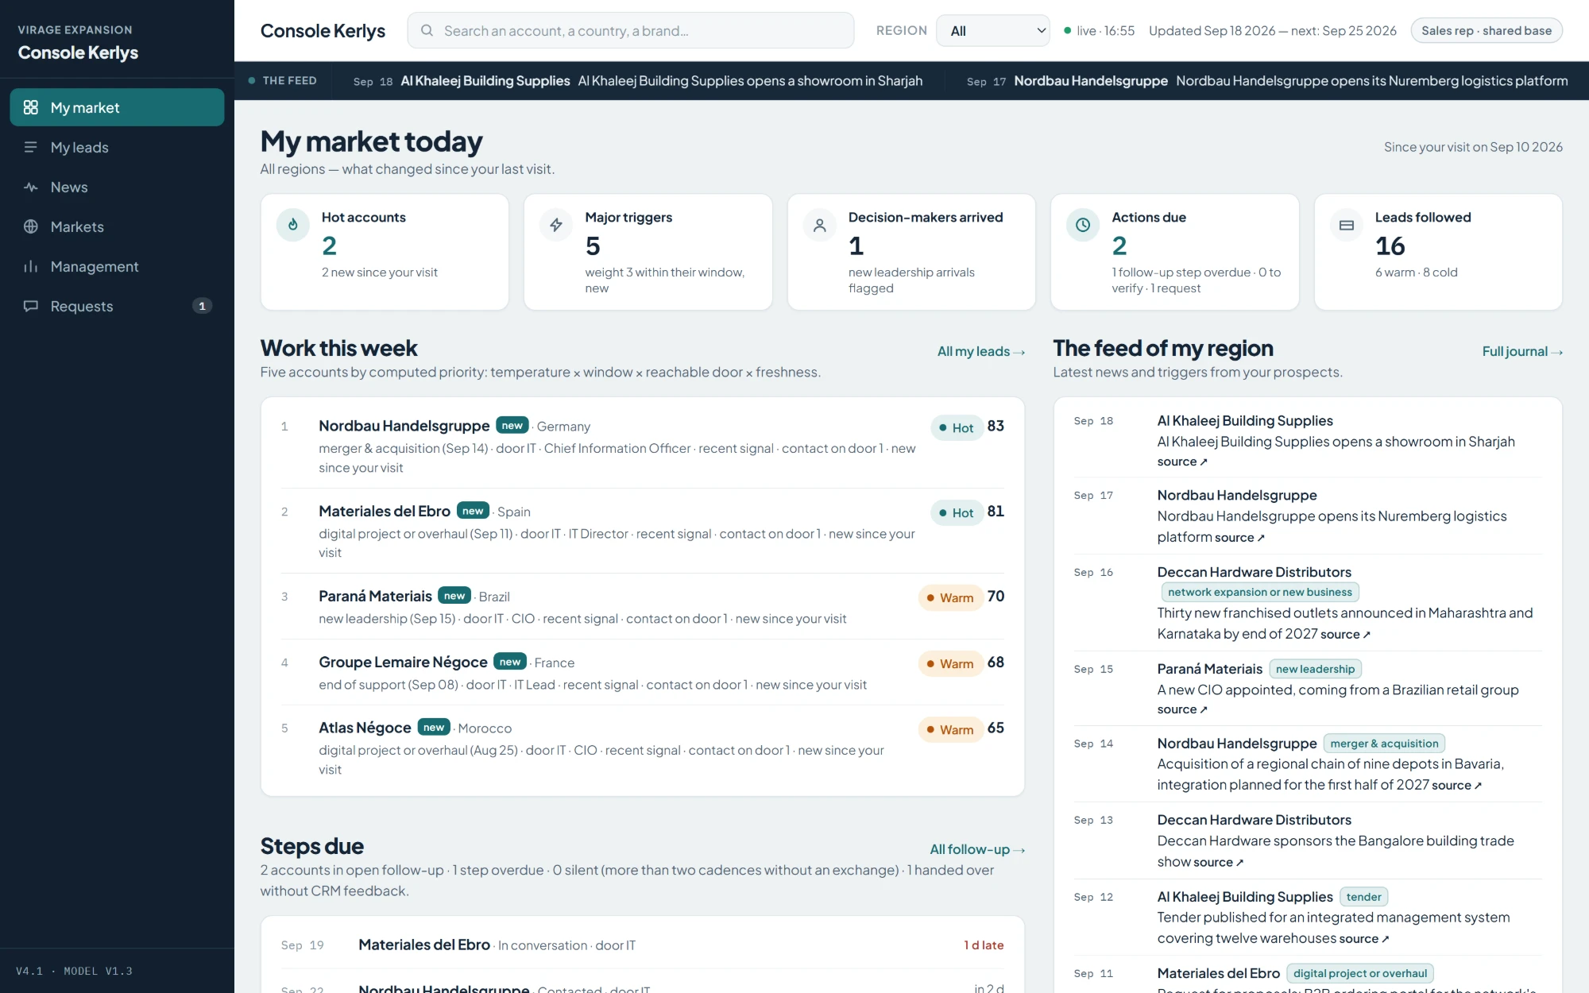This screenshot has height=993, width=1589.
Task: Select the My market menu item
Action: tap(117, 107)
